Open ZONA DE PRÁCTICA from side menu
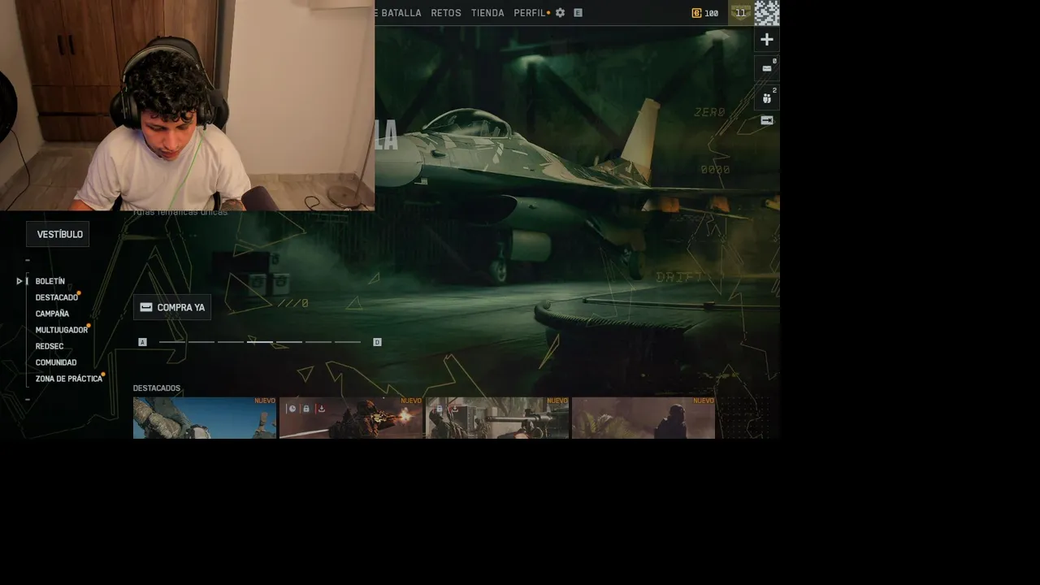This screenshot has height=585, width=1040. click(x=69, y=379)
